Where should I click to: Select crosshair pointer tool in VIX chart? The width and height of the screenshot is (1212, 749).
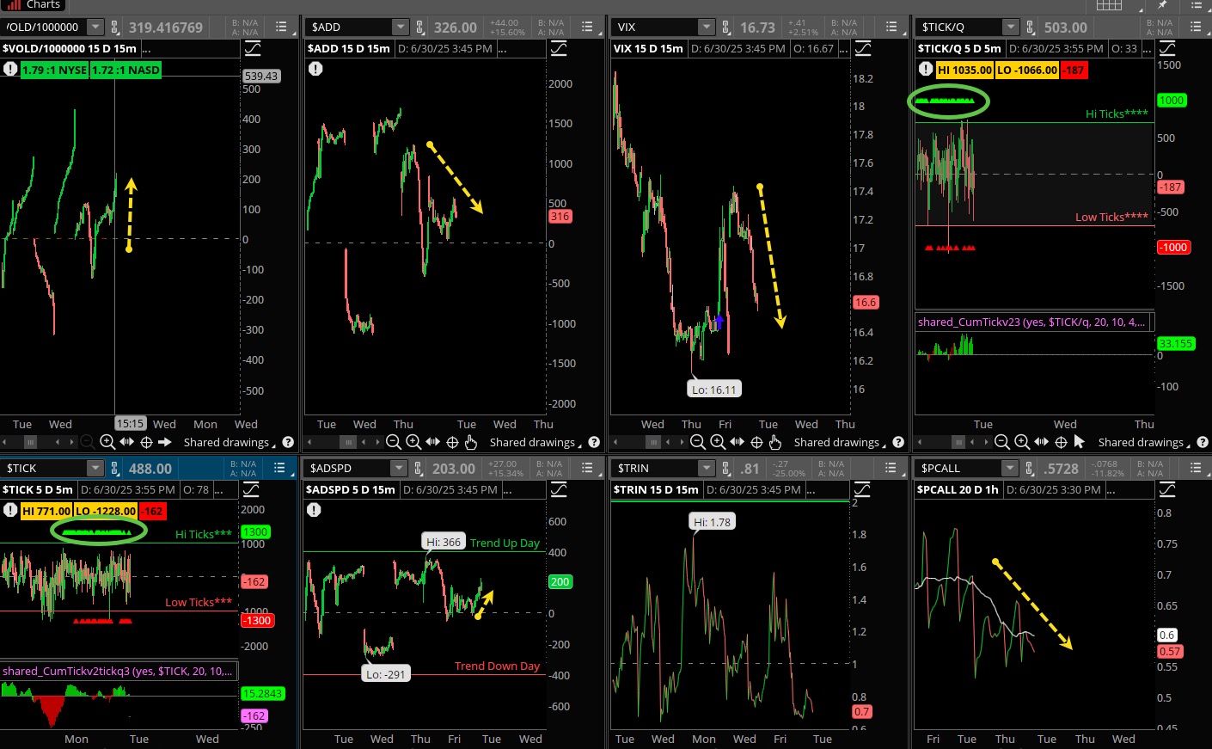pyautogui.click(x=756, y=442)
